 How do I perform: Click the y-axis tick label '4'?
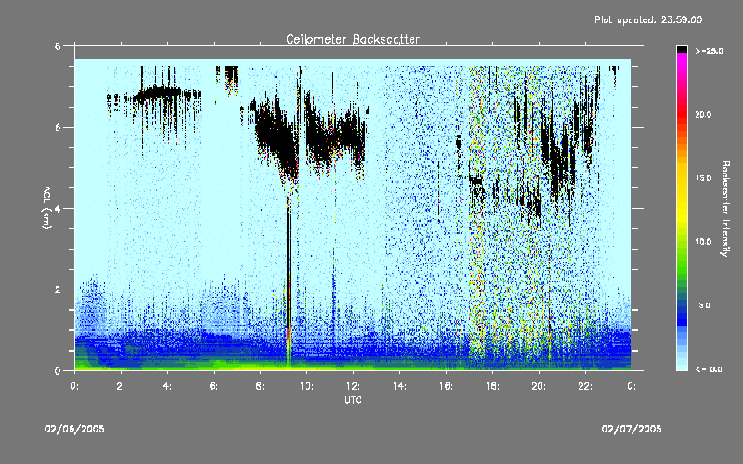coord(58,209)
